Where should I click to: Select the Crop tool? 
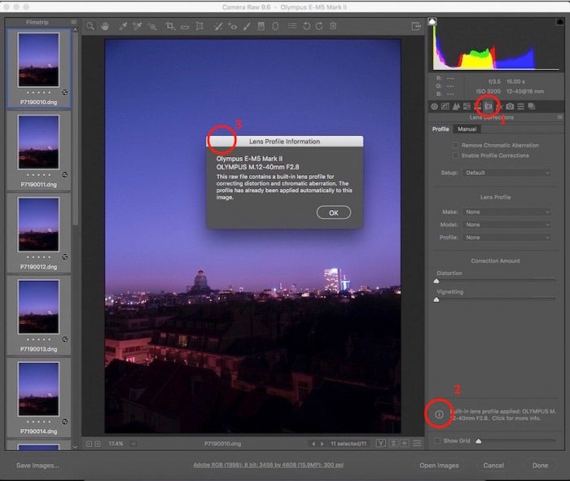pyautogui.click(x=170, y=27)
